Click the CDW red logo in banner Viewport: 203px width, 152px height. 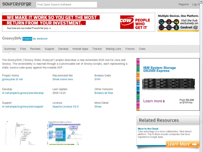click(127, 22)
